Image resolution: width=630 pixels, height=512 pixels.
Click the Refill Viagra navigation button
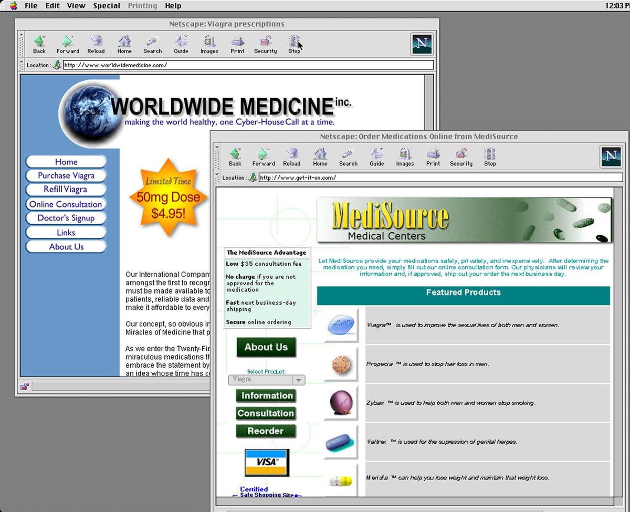point(66,190)
